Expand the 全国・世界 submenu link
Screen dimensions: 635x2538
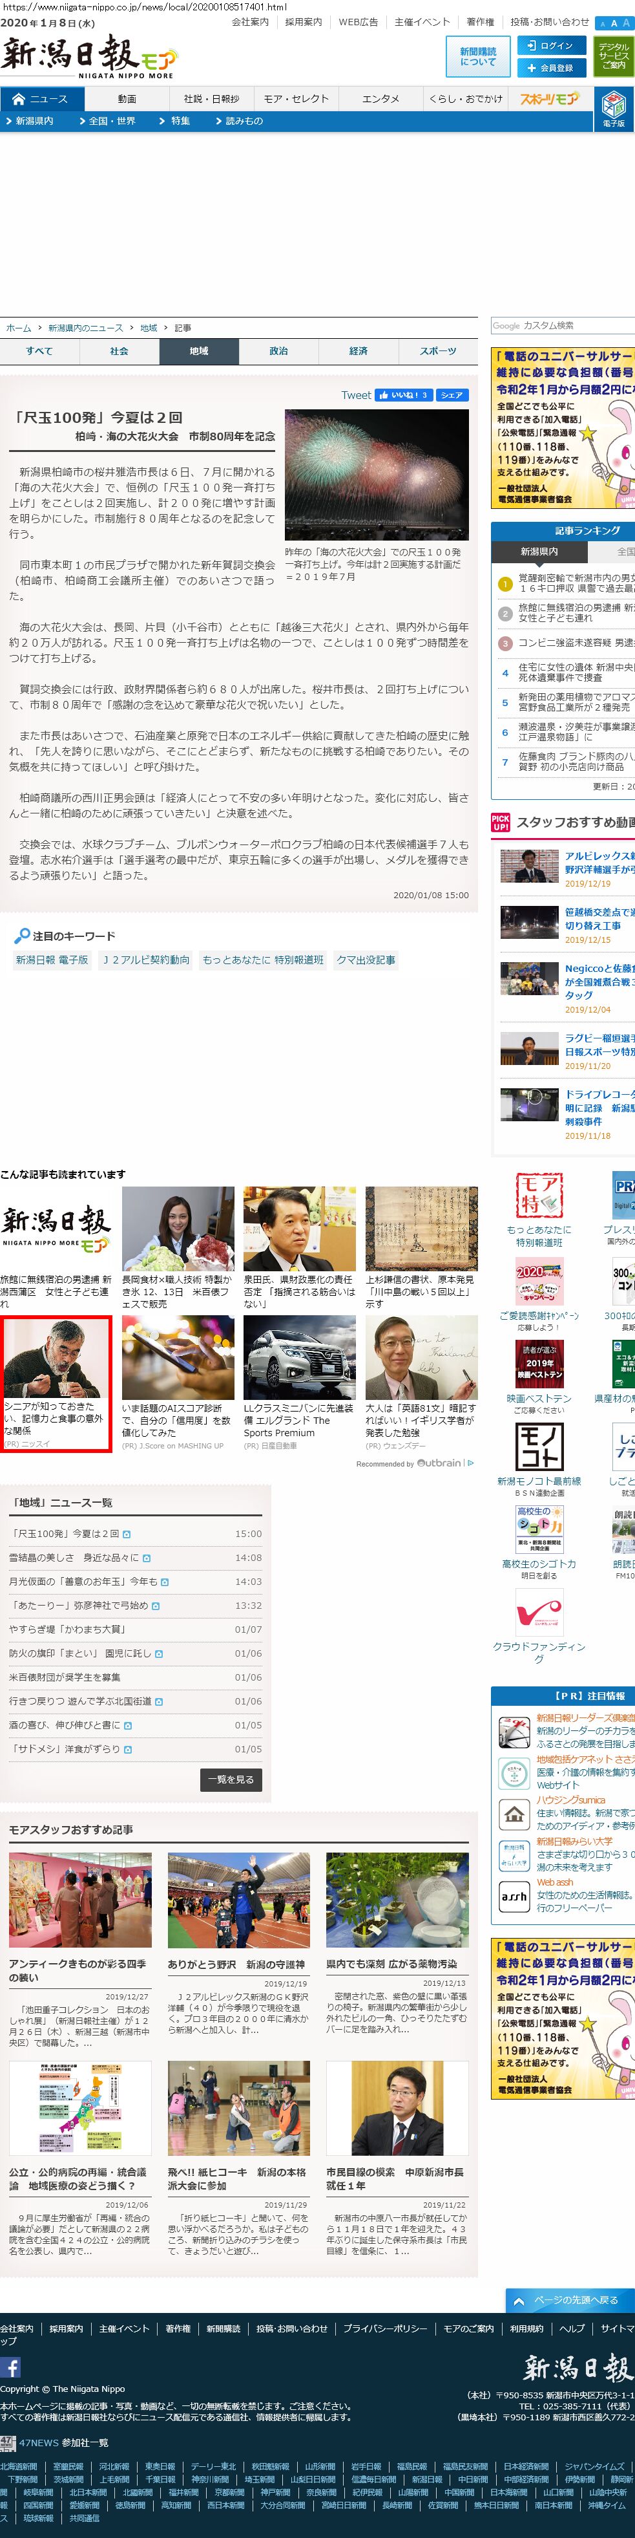point(112,121)
